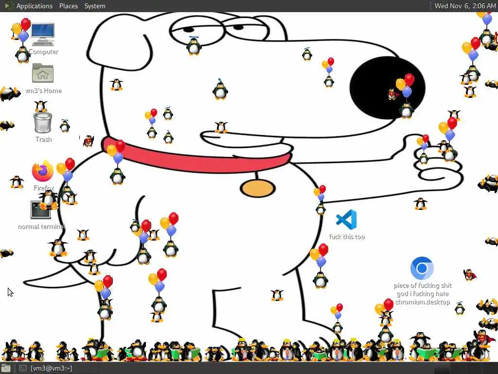Screen dimensions: 498x374
Task: Open the vm3's Home folder icon
Action: pos(43,73)
